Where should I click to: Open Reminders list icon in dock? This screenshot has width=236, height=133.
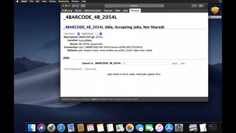pyautogui.click(x=110, y=128)
